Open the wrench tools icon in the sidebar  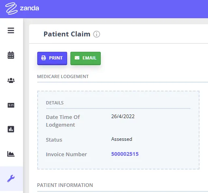(x=11, y=178)
